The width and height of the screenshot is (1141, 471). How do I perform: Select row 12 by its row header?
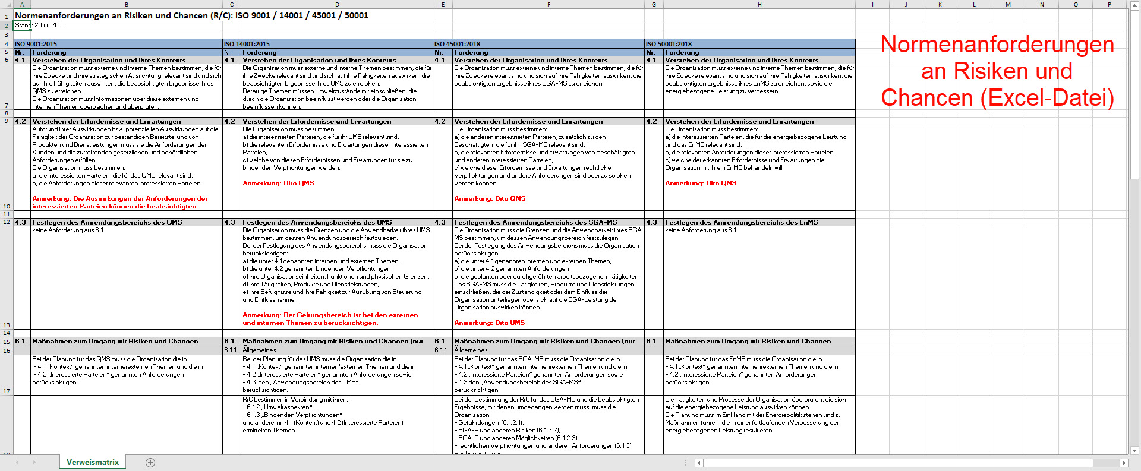pos(7,222)
